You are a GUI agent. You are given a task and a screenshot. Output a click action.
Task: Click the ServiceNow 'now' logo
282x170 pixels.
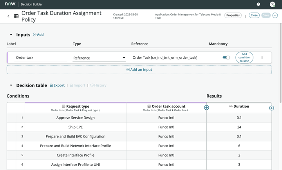[10, 4]
